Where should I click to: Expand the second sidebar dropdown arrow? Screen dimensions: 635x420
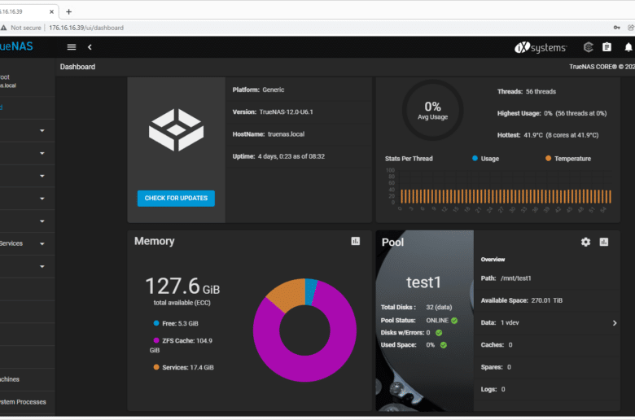pos(42,154)
